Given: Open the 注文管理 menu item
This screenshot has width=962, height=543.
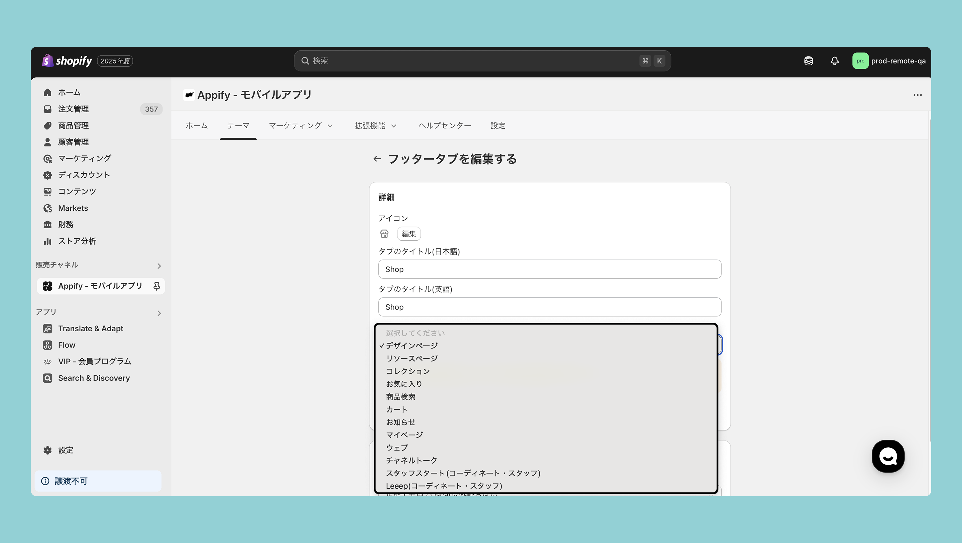Looking at the screenshot, I should click(x=73, y=109).
